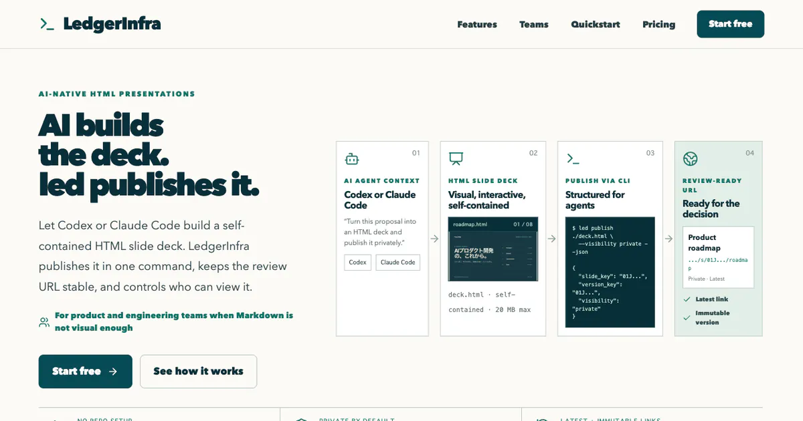803x421 pixels.
Task: Click the LedgerInfra terminal prompt logo icon
Action: tap(47, 24)
